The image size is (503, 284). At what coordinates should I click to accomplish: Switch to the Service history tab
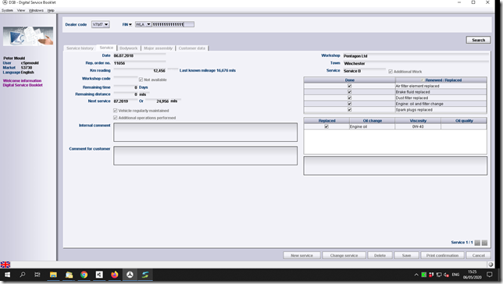click(x=80, y=48)
